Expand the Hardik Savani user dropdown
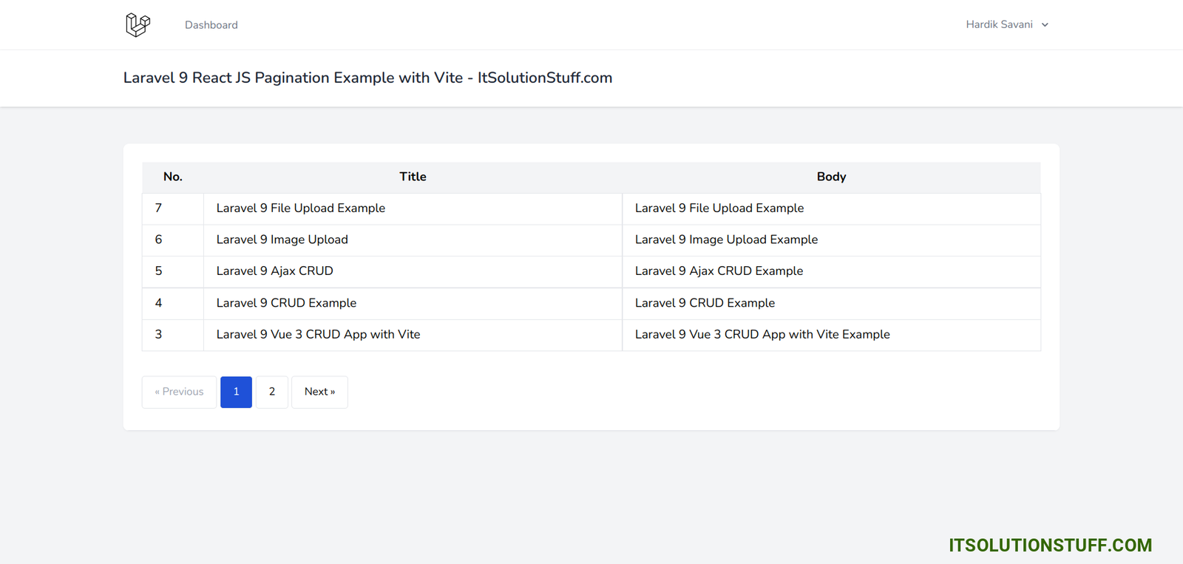 (x=999, y=24)
